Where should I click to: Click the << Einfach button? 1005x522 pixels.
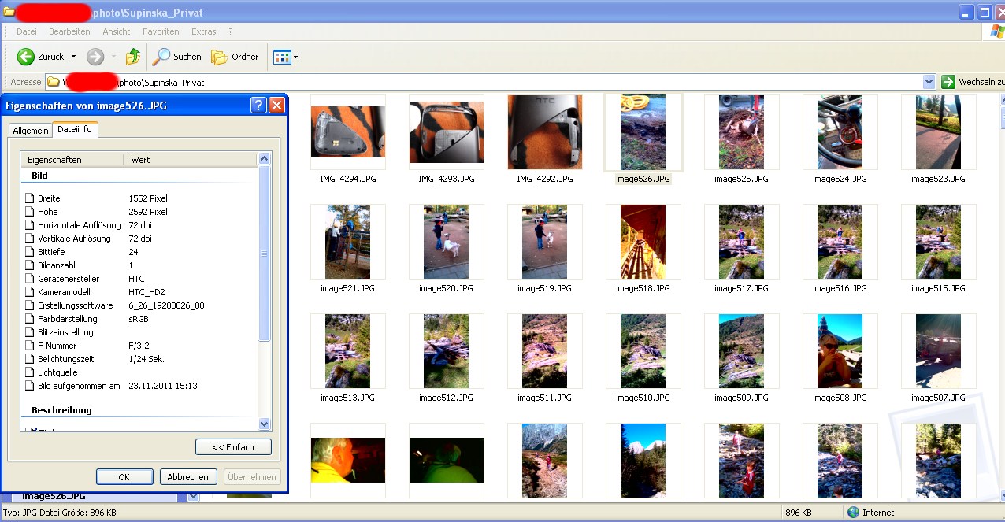[233, 447]
